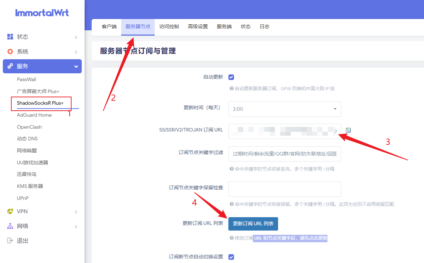Image resolution: width=424 pixels, height=263 pixels.
Task: Open OpenClash in the sidebar
Action: coord(29,127)
